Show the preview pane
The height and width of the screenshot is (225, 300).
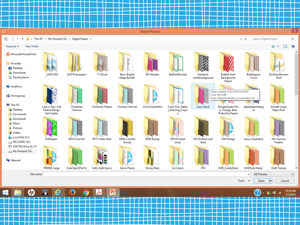(285, 46)
